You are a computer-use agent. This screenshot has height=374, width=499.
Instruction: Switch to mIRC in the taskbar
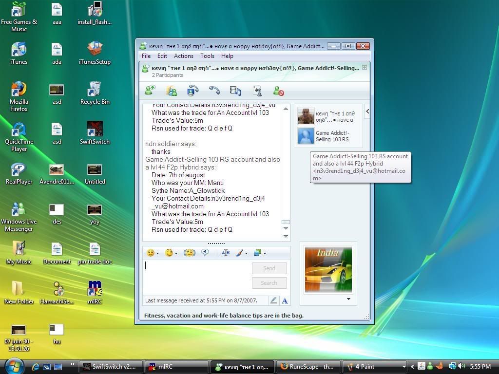click(x=176, y=367)
